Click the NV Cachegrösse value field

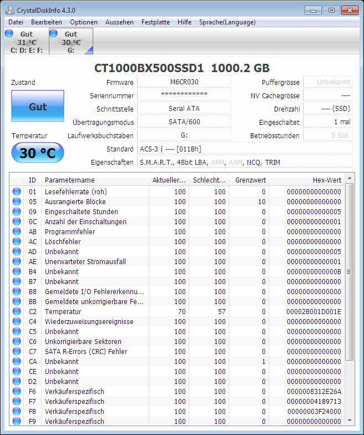(328, 95)
